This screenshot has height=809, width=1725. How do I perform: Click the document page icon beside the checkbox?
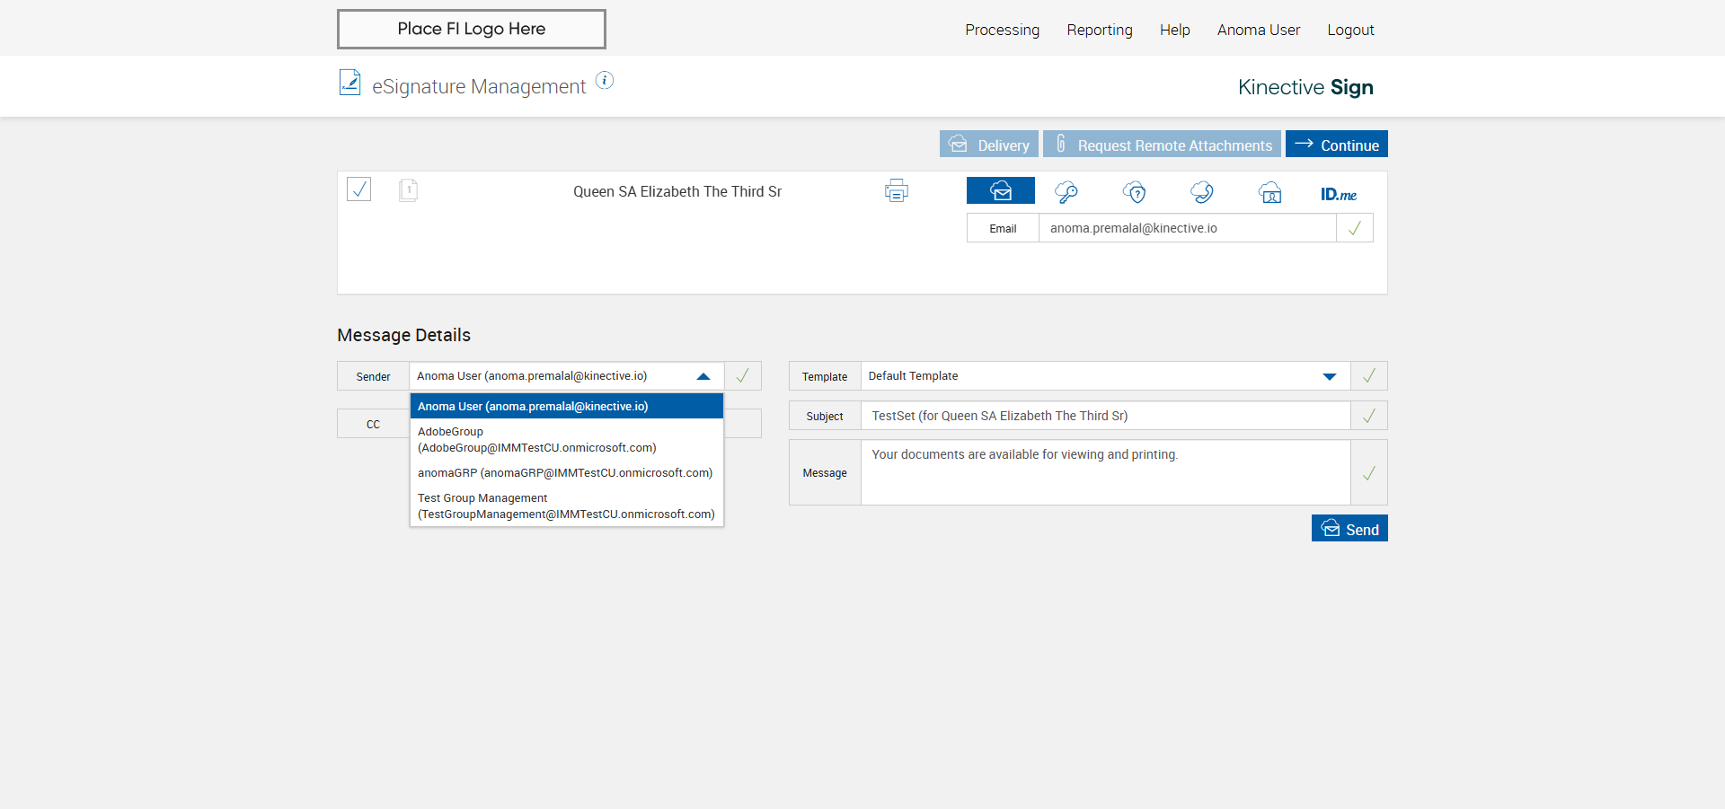click(x=408, y=190)
